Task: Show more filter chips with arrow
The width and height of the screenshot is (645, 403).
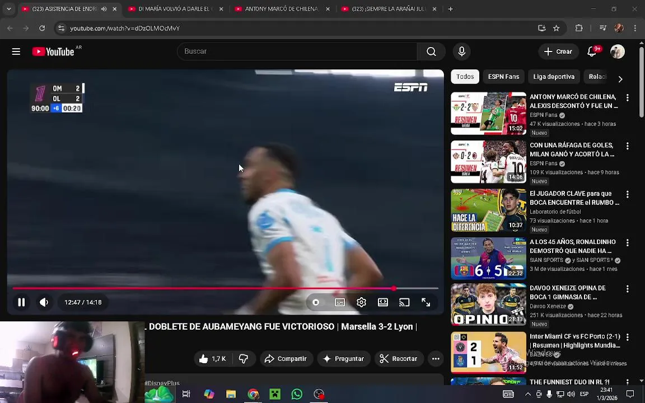Action: click(x=620, y=79)
